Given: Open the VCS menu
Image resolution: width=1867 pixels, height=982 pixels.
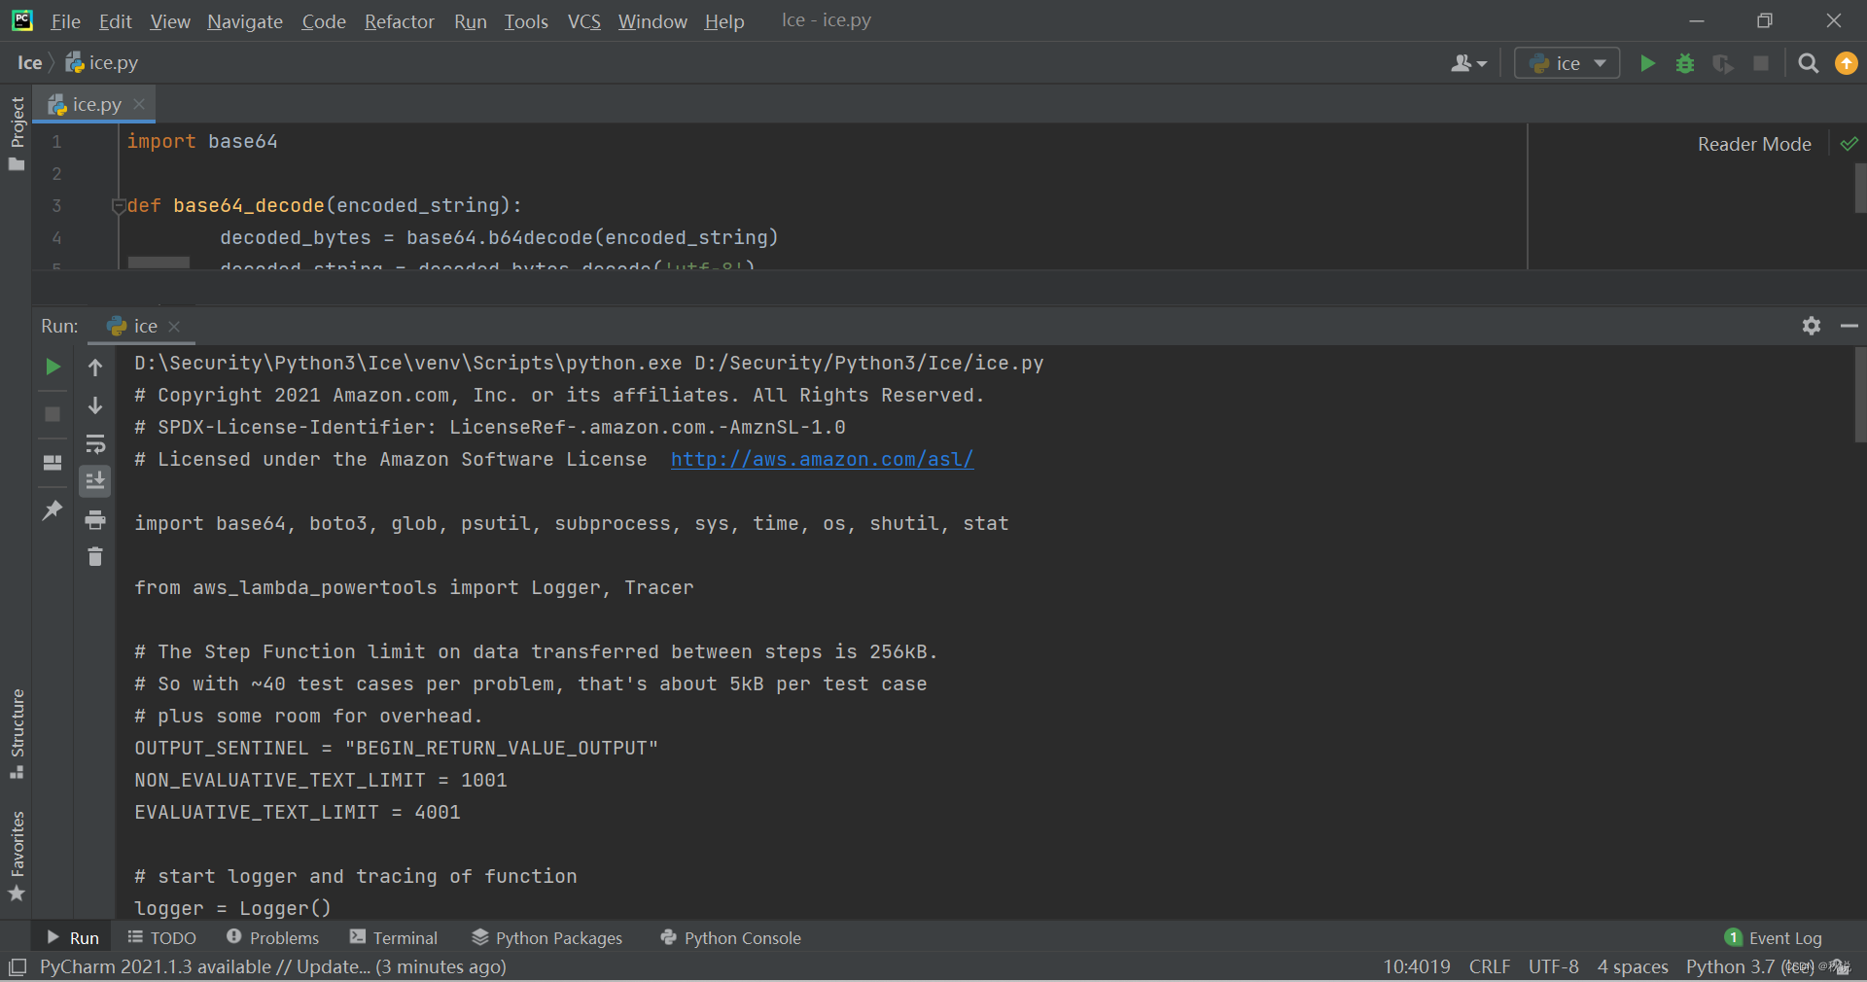Looking at the screenshot, I should (583, 21).
